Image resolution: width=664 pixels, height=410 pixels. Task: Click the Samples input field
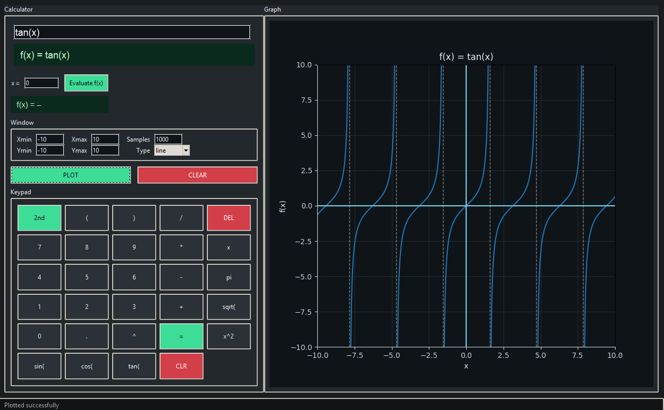coord(168,139)
